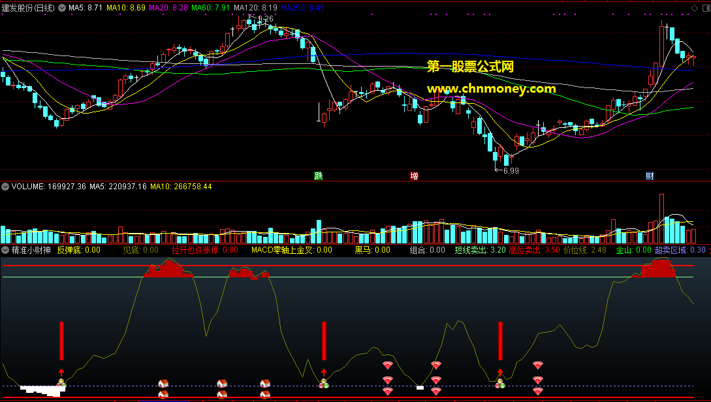Expand the VOLUME panel dropdown arrow
The height and width of the screenshot is (402, 711).
5,186
